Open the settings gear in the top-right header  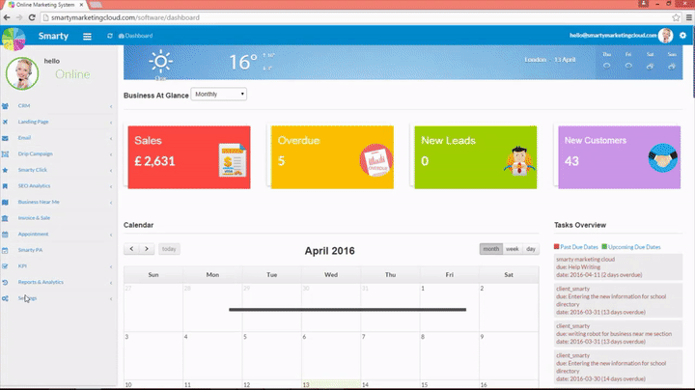coord(682,36)
